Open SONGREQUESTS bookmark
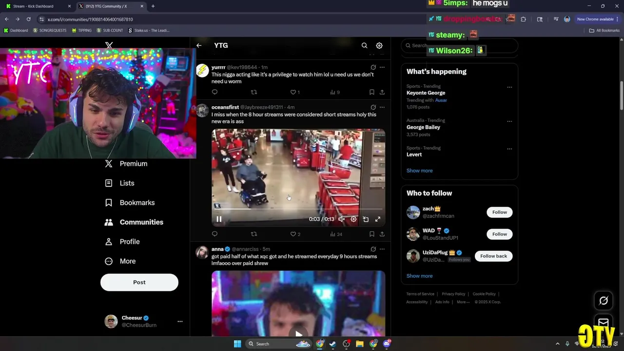The image size is (624, 351). click(50, 30)
